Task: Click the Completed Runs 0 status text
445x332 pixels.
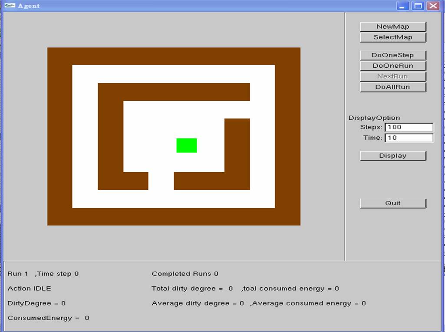Action: (185, 273)
